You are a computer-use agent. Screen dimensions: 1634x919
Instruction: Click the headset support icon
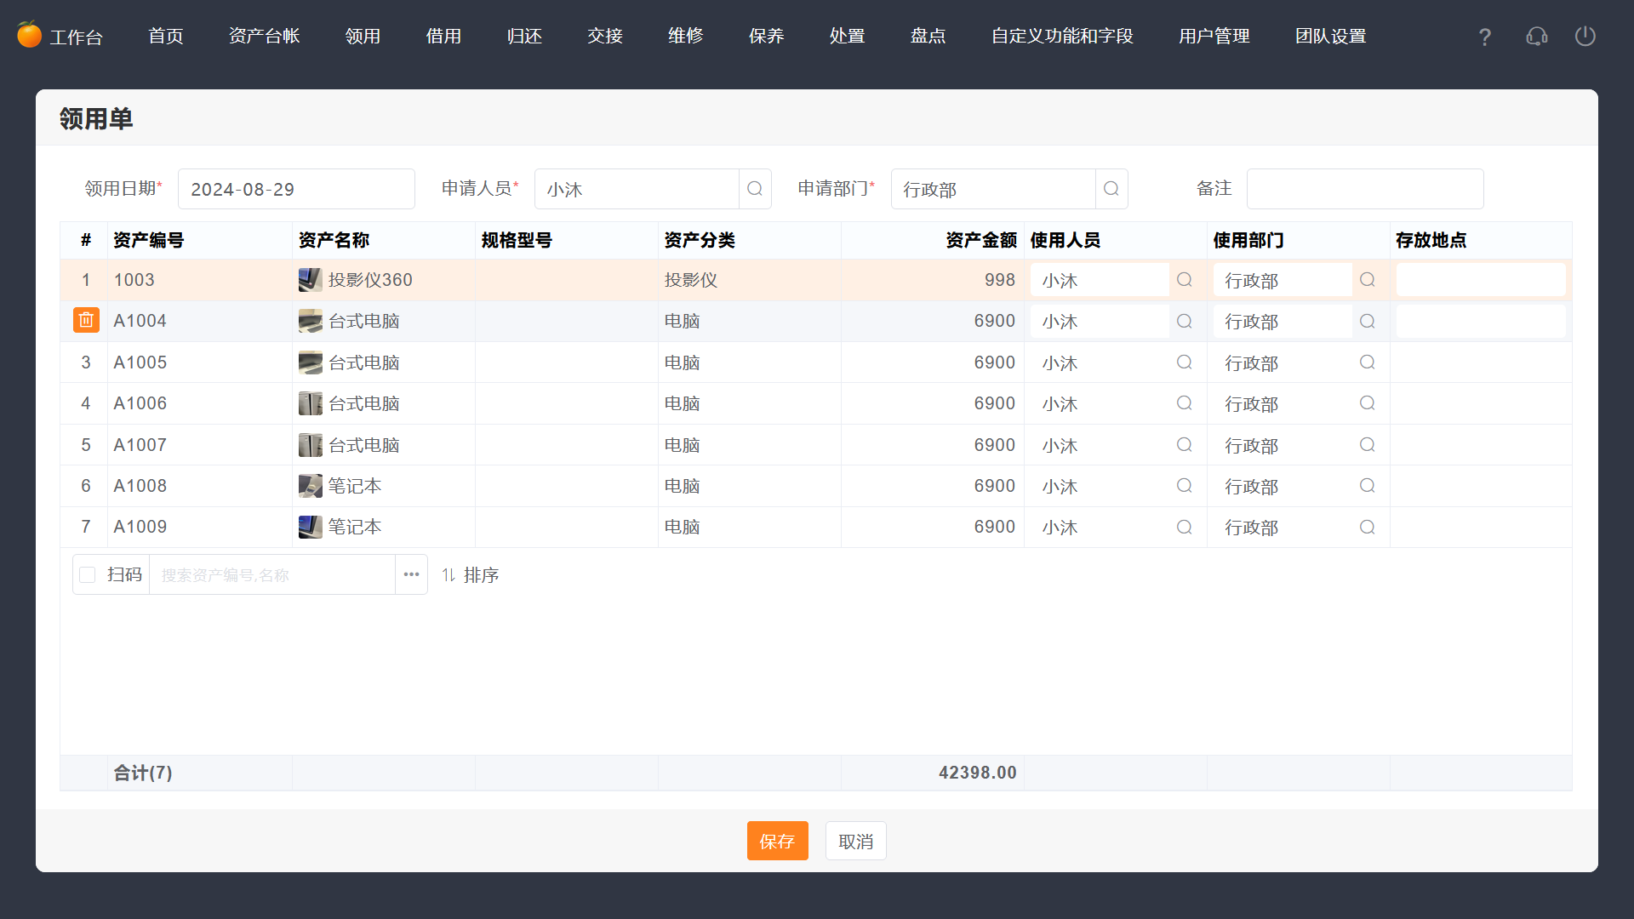tap(1536, 37)
